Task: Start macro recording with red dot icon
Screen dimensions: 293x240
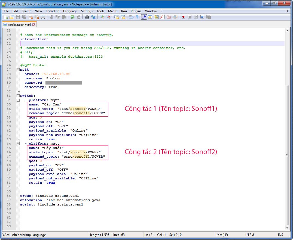Action: tap(183, 17)
